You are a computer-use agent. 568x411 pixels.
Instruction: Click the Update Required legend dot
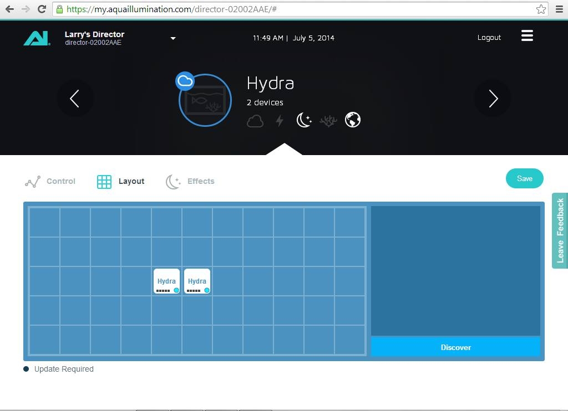26,369
